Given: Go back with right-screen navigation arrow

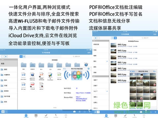Looking at the screenshot, I should [95, 38].
